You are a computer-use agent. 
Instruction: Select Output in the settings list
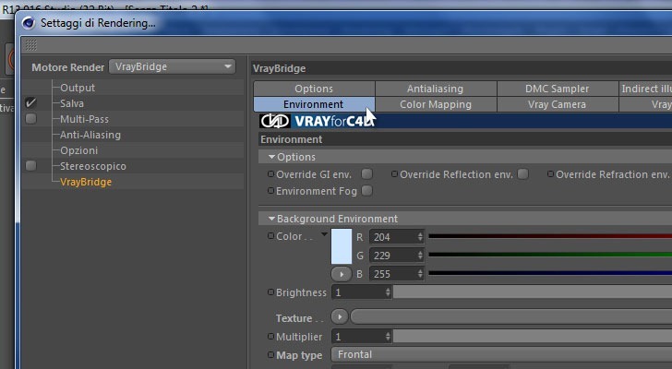click(x=78, y=88)
